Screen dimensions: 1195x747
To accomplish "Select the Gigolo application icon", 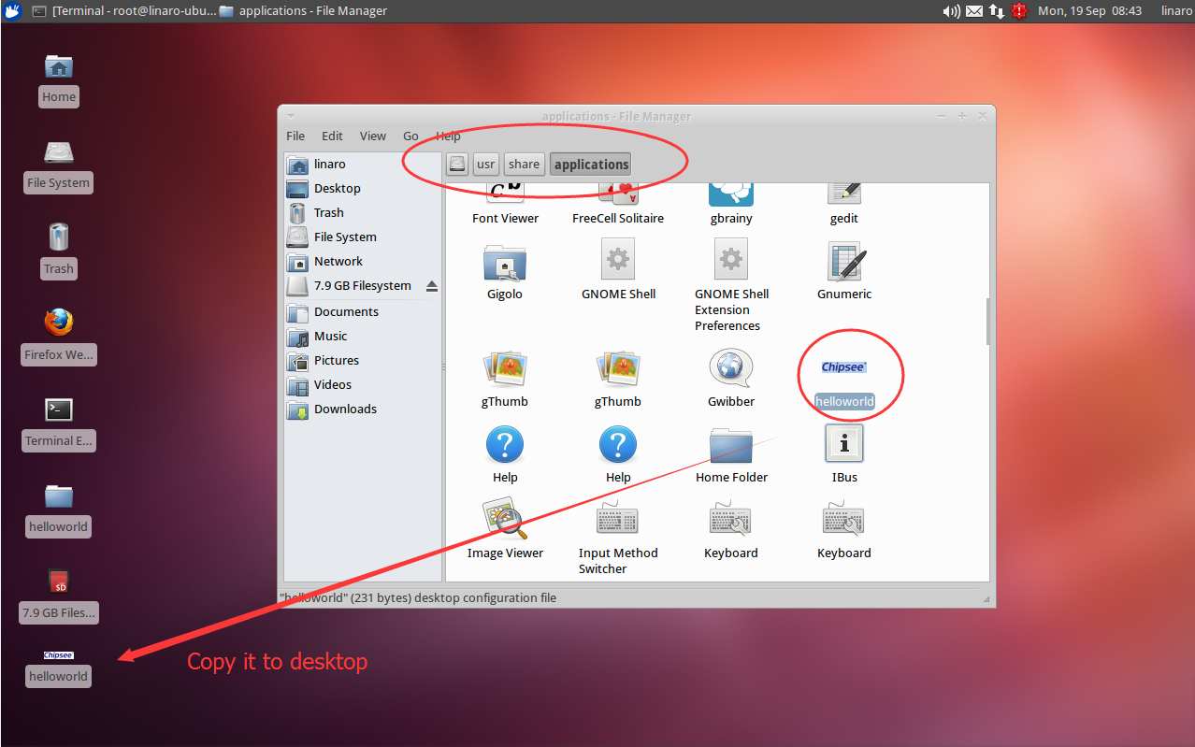I will click(505, 264).
